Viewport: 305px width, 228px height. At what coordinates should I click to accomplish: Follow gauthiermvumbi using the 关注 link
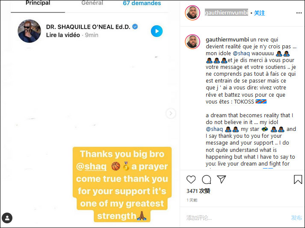(259, 13)
